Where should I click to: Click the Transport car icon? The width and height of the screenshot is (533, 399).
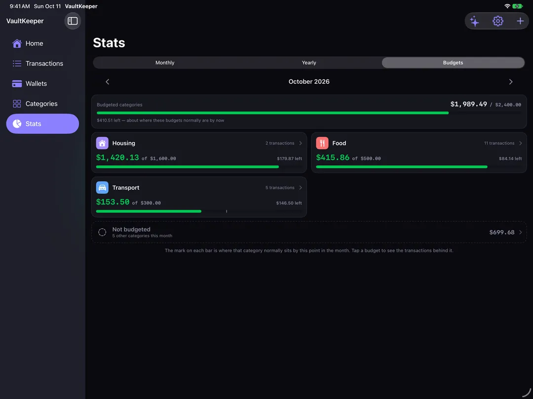[x=102, y=188]
